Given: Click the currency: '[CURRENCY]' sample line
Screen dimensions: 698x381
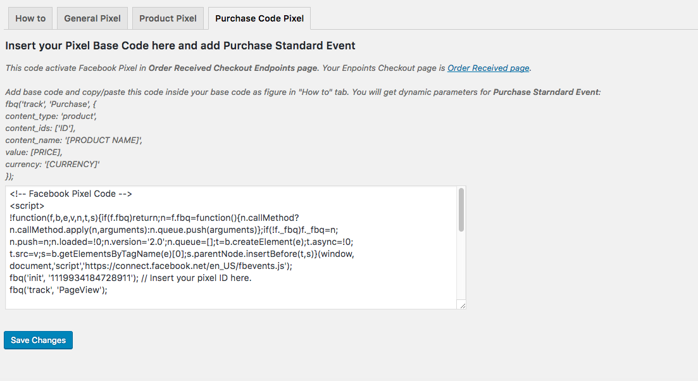Looking at the screenshot, I should pyautogui.click(x=53, y=165).
